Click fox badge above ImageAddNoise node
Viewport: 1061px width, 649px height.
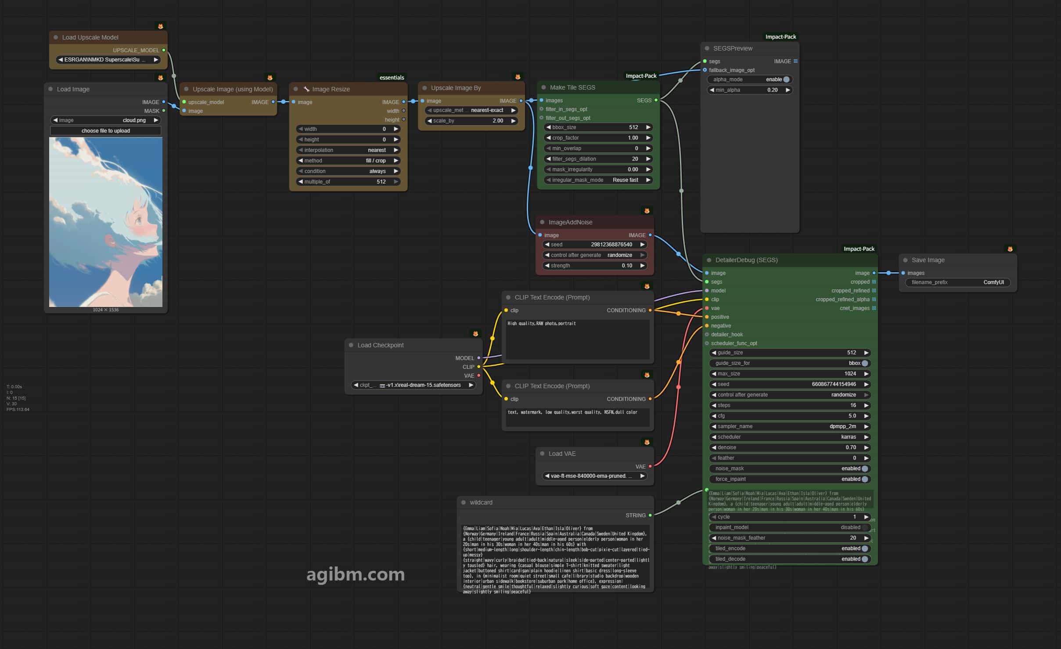pos(647,211)
